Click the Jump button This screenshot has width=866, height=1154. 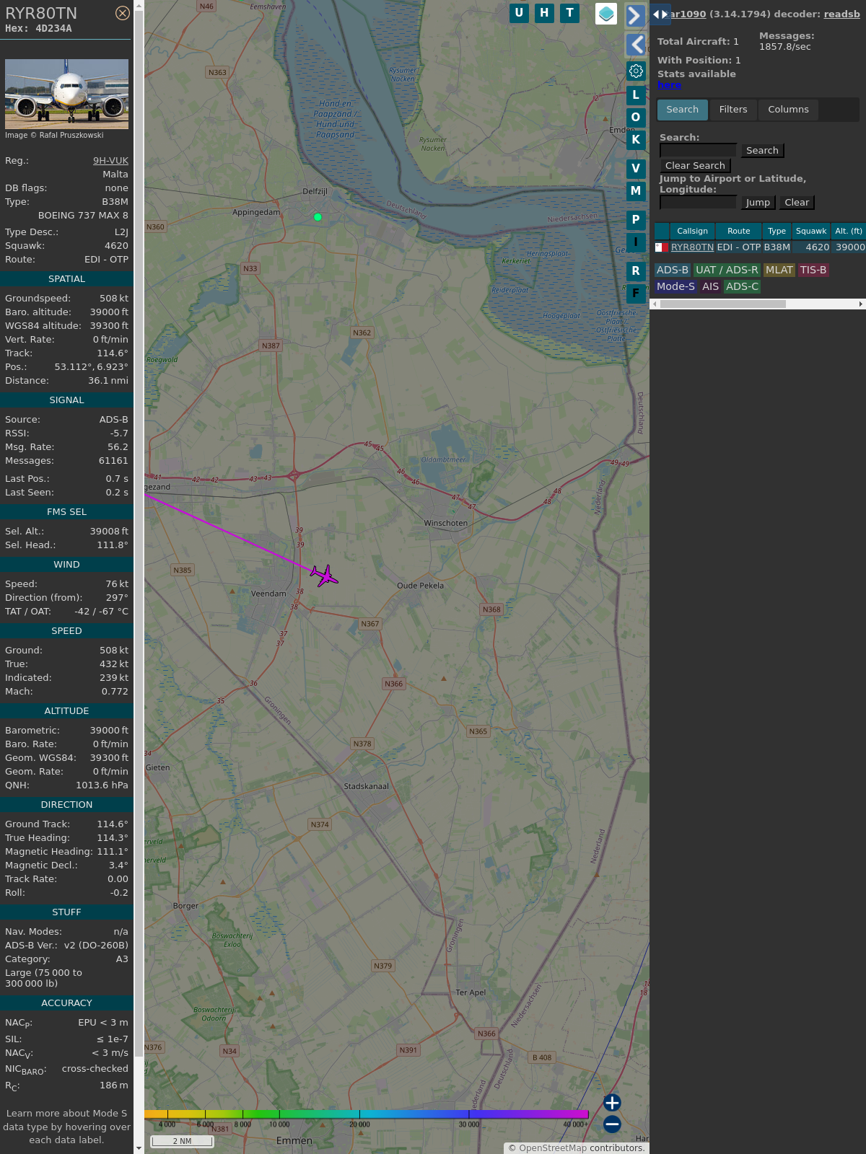coord(758,202)
